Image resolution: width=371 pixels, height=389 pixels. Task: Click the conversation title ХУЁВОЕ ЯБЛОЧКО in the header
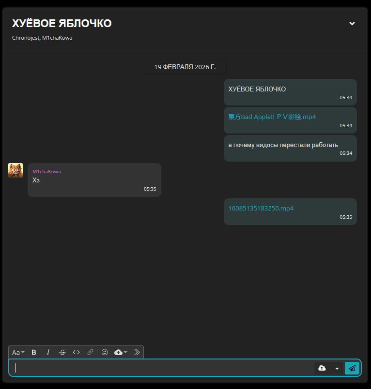point(62,23)
